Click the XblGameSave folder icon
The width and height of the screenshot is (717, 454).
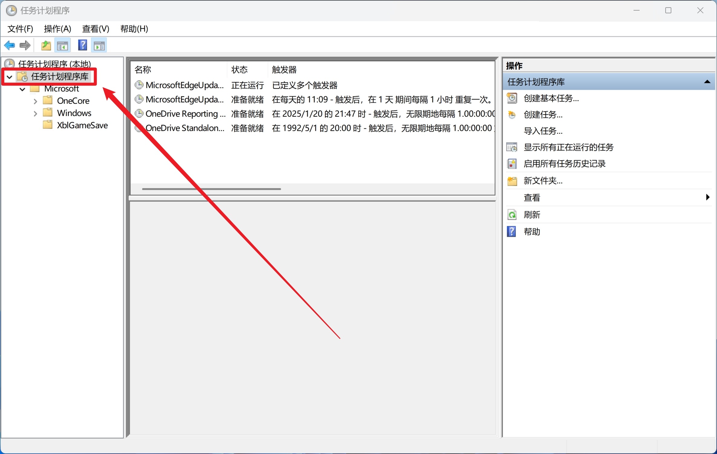click(x=48, y=125)
